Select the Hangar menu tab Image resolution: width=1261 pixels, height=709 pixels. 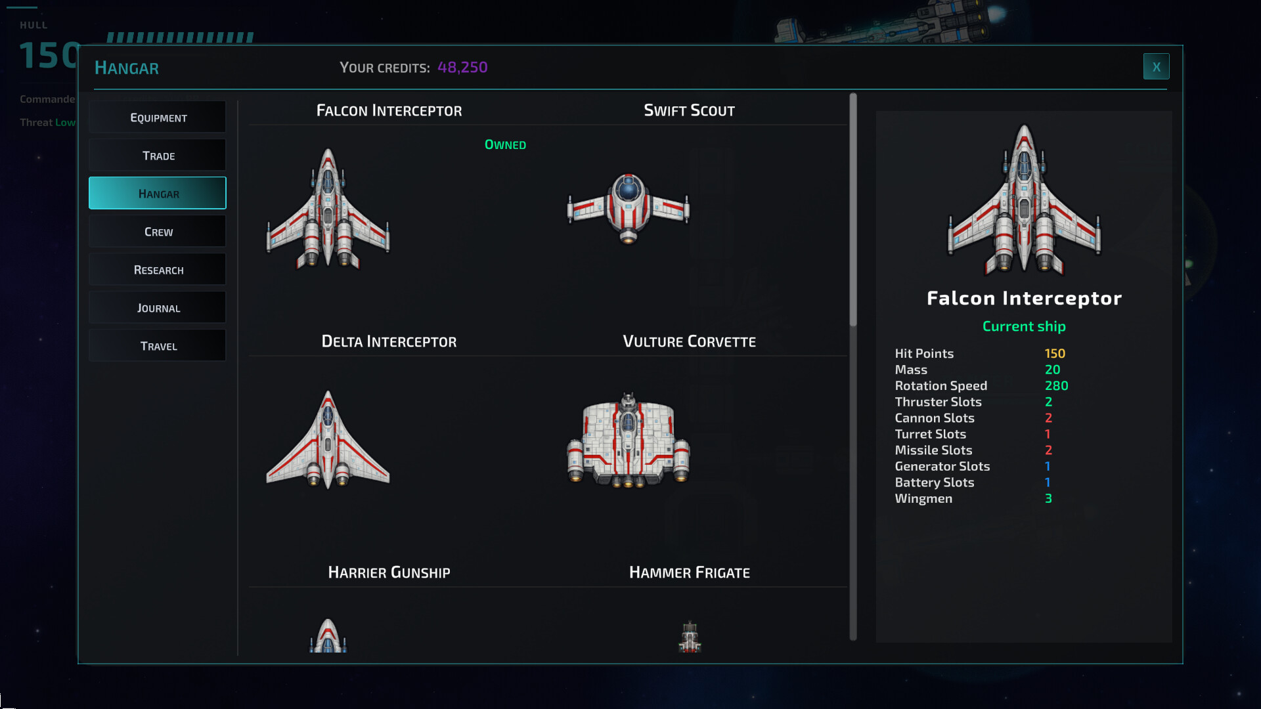tap(158, 194)
